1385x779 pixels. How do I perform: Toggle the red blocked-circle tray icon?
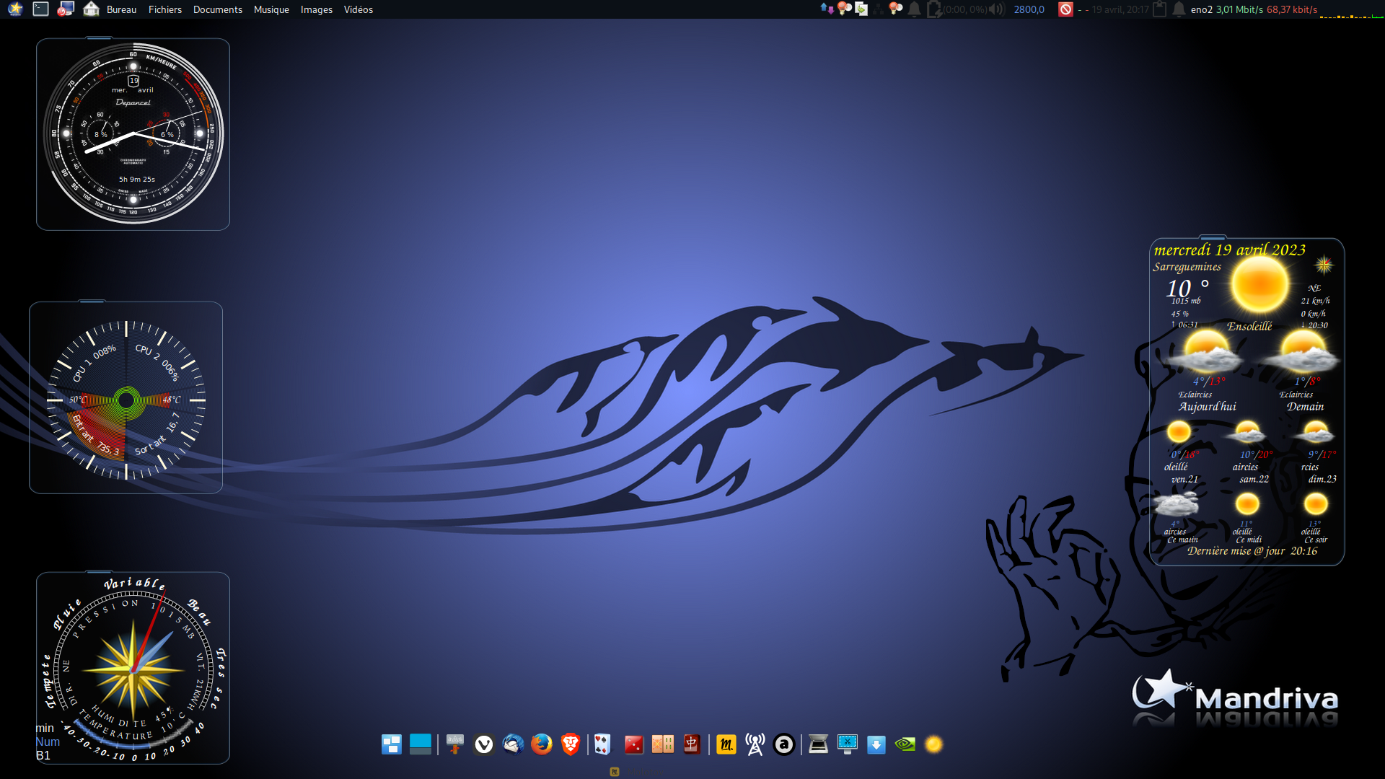click(x=1065, y=9)
